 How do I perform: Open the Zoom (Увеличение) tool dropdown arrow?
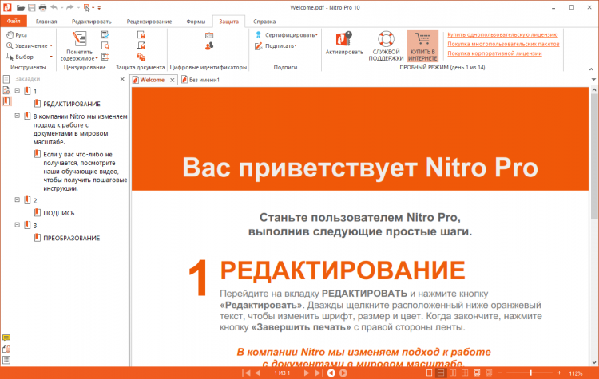pos(51,45)
